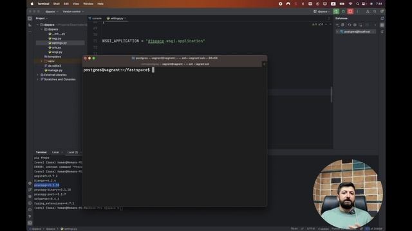The image size is (412, 231).
Task: Open Control Center in menu bar
Action: click(364, 4)
